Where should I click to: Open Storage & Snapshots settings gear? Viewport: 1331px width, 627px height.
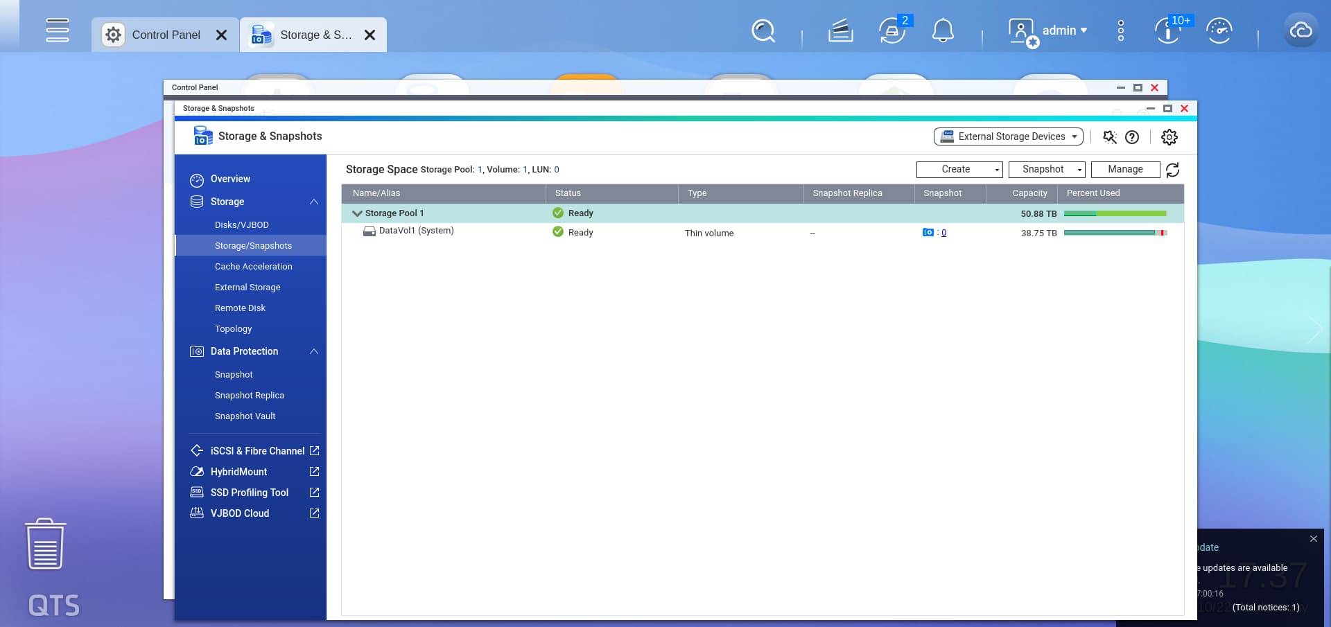point(1169,137)
